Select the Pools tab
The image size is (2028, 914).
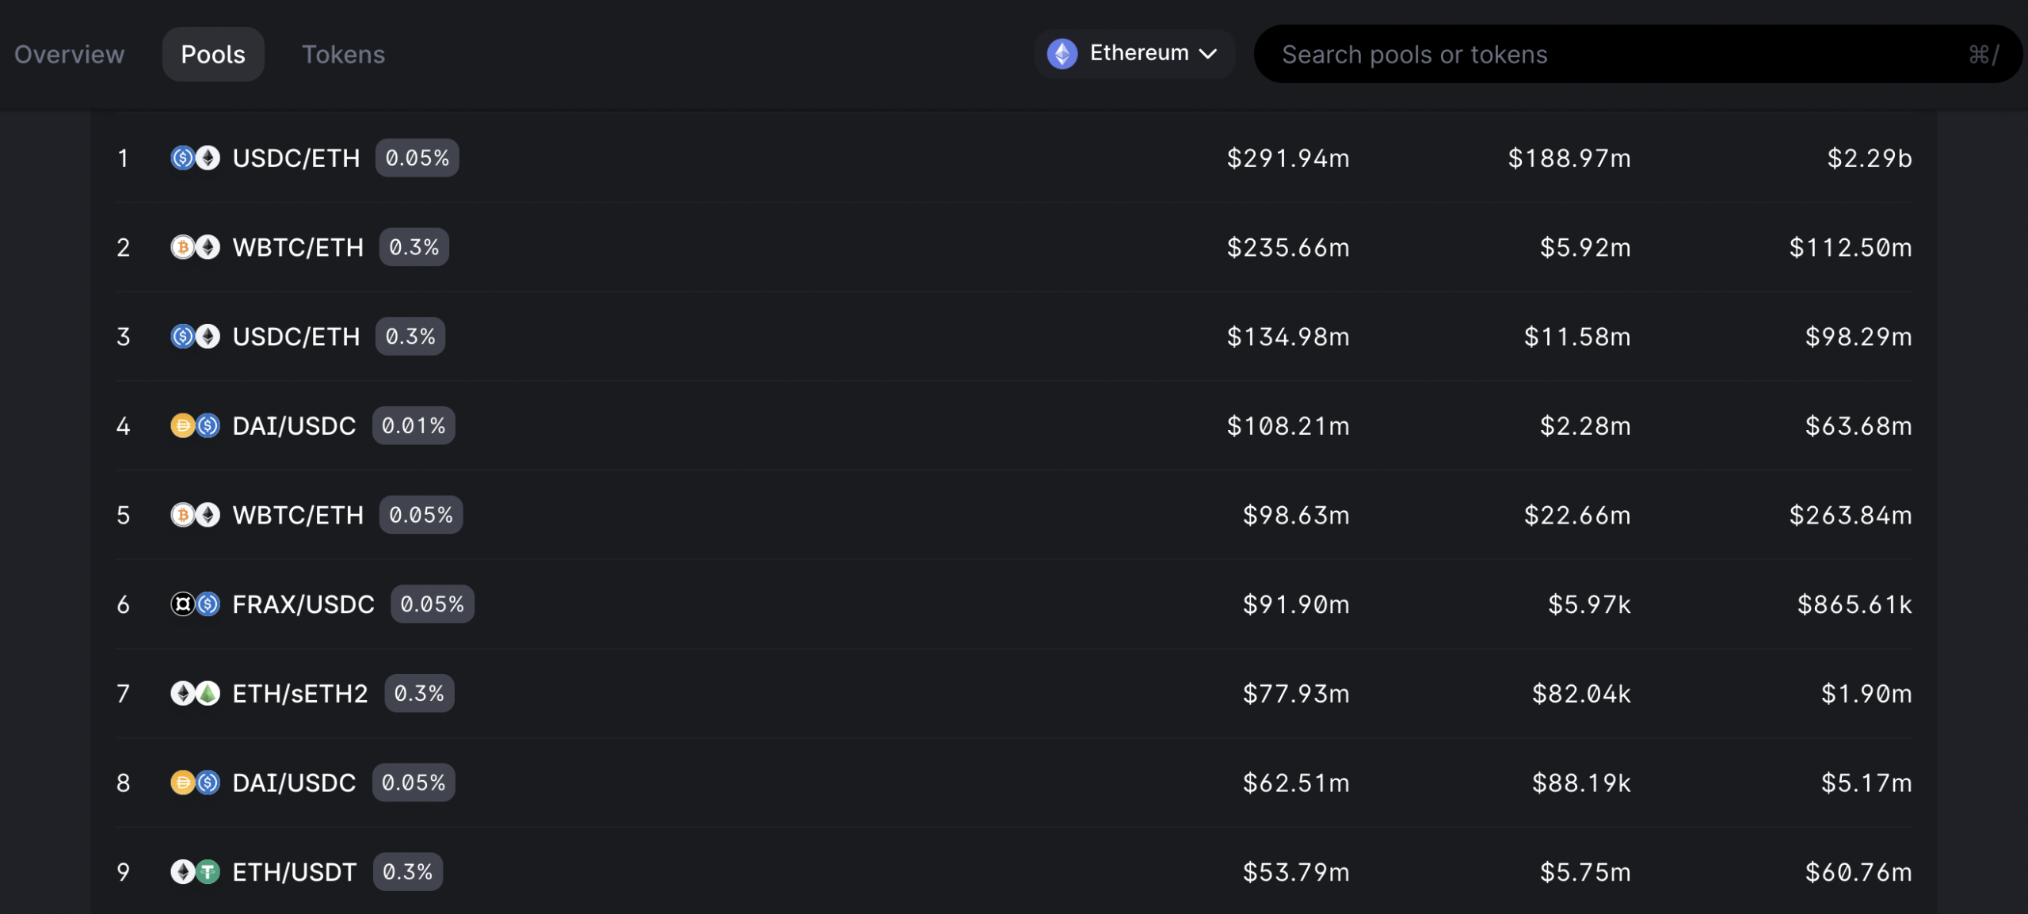click(213, 54)
